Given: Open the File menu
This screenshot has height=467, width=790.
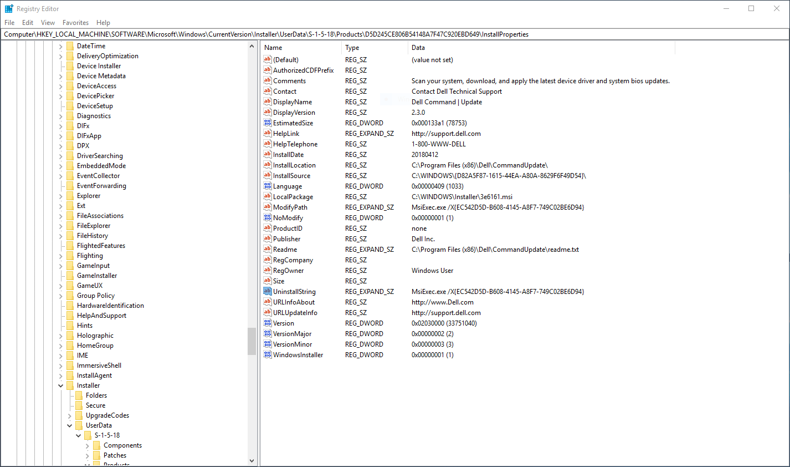Looking at the screenshot, I should [x=9, y=23].
